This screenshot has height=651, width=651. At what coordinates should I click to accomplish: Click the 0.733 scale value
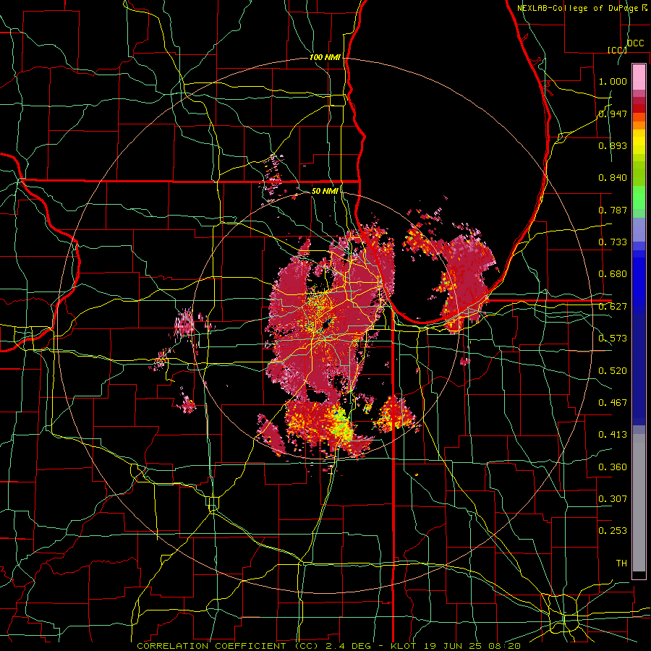click(613, 242)
